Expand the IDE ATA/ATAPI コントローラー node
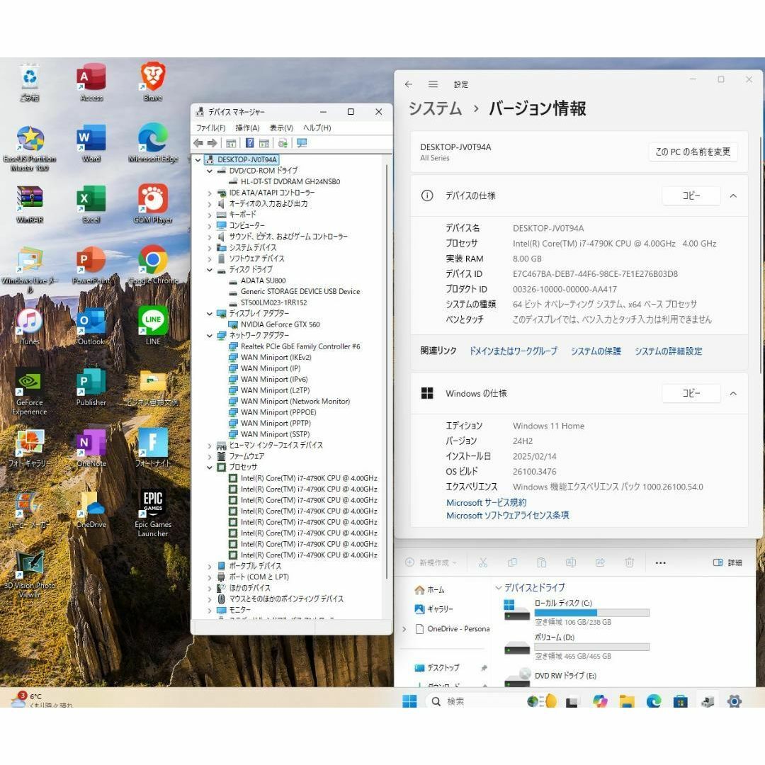This screenshot has height=765, width=765. pyautogui.click(x=209, y=193)
